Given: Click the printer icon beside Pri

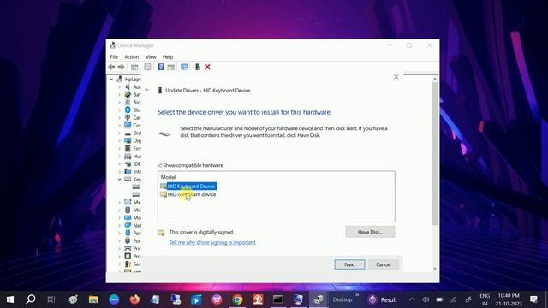Looking at the screenshot, I should tap(128, 248).
